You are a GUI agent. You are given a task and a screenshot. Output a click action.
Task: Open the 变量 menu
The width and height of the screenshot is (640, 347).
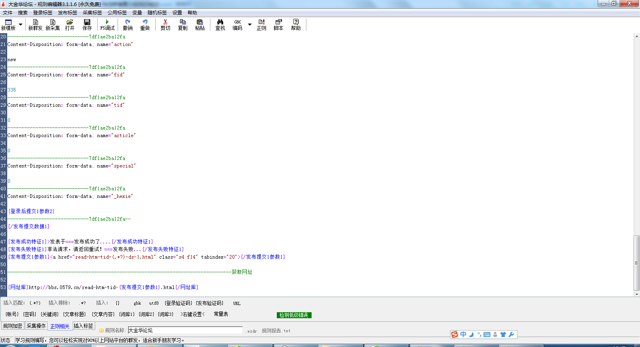137,13
